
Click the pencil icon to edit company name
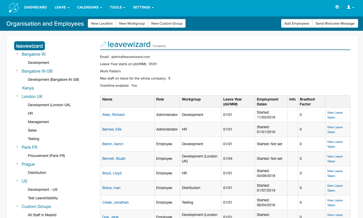click(103, 44)
